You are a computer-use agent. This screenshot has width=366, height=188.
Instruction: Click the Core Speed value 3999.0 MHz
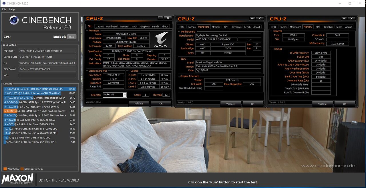[114, 75]
